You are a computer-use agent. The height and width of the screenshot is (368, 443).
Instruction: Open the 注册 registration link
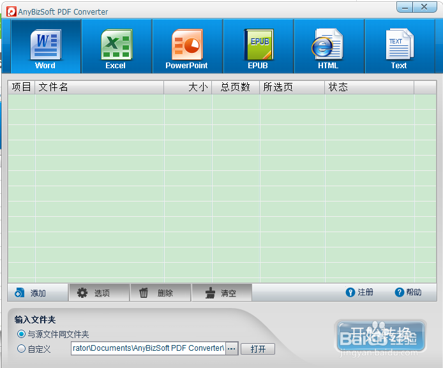tap(359, 292)
